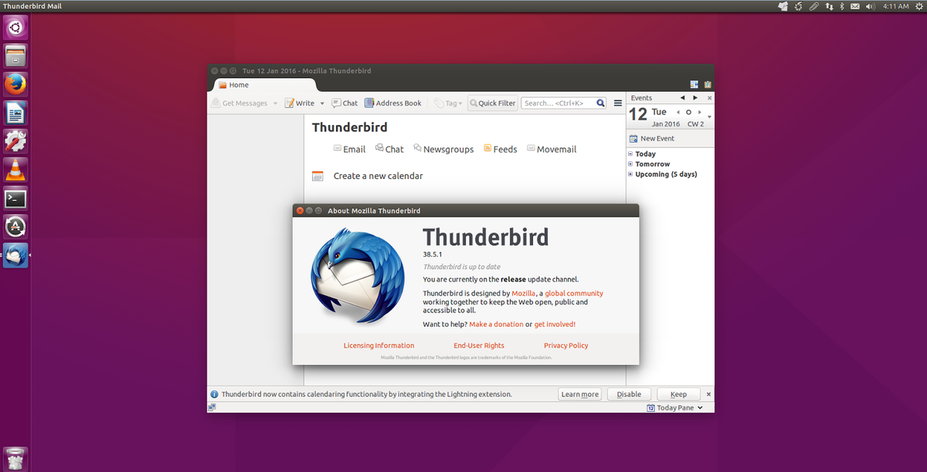Set up a Newsgroups account
Viewport: 927px width, 472px height.
pyautogui.click(x=443, y=149)
